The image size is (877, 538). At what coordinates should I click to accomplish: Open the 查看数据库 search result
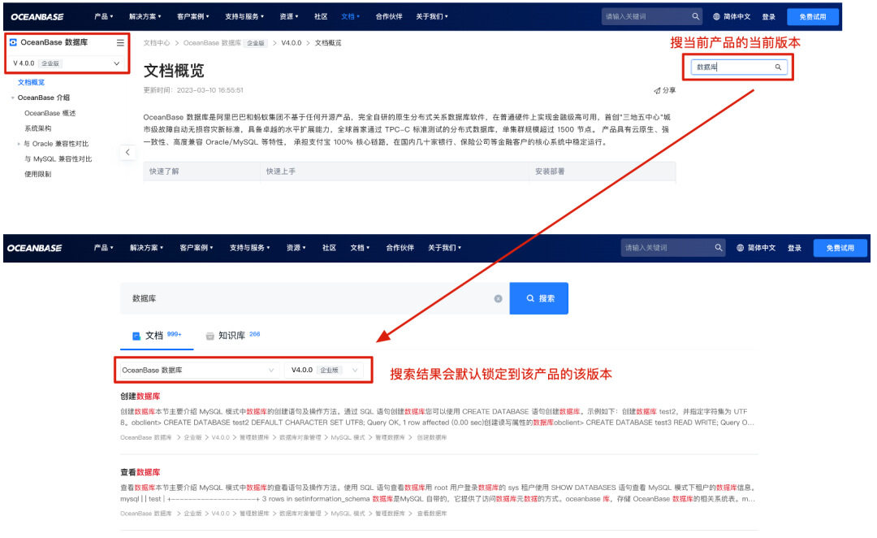(x=140, y=472)
